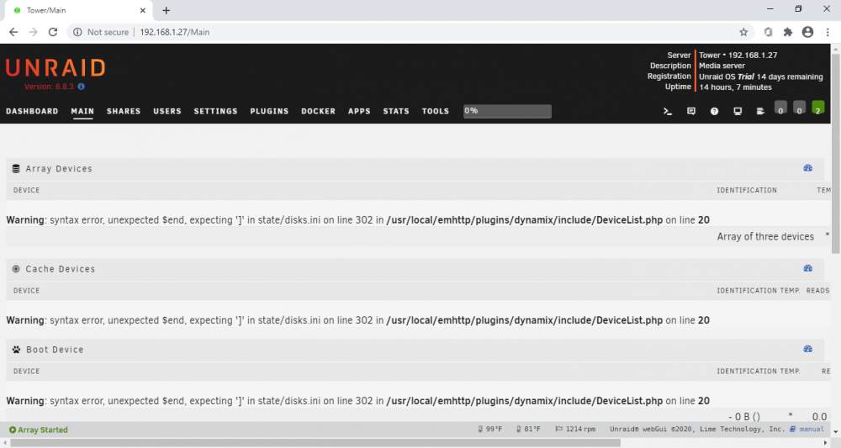Viewport: 841px width, 448px height.
Task: Click the second grey notification counter showing 0
Action: [x=799, y=108]
